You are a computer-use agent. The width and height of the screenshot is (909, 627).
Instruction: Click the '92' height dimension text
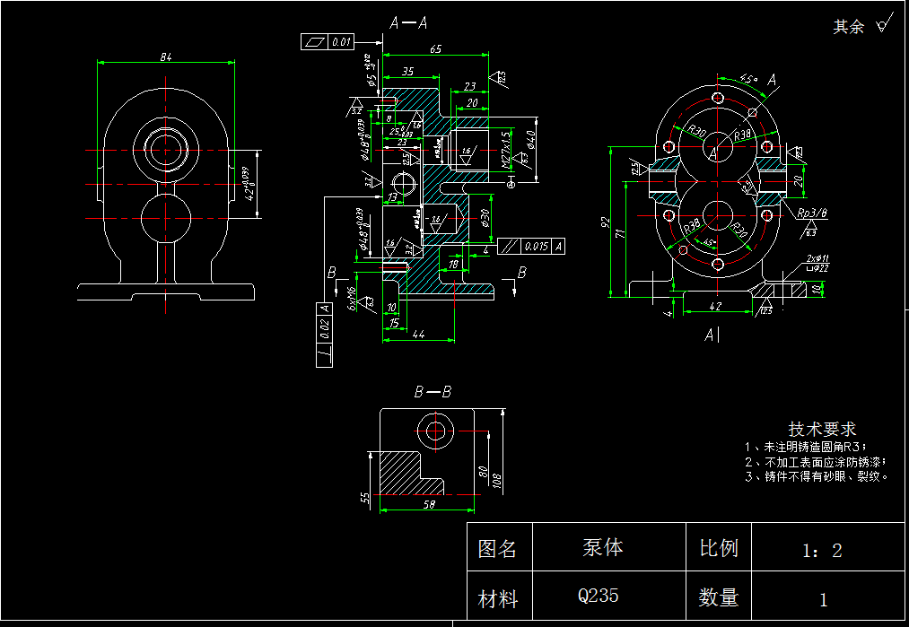tap(605, 222)
